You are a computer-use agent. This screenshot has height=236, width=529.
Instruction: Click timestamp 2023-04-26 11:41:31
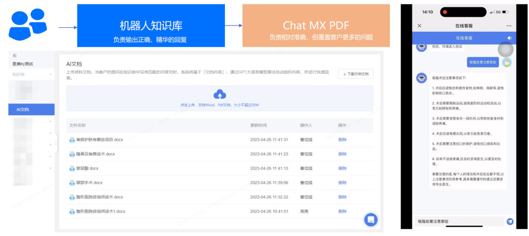(x=269, y=140)
